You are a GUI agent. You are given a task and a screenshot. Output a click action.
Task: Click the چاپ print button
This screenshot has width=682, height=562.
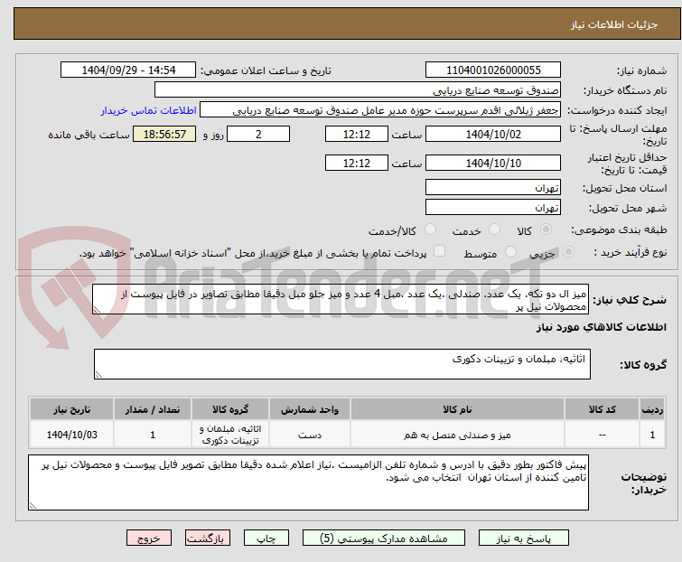tap(266, 539)
